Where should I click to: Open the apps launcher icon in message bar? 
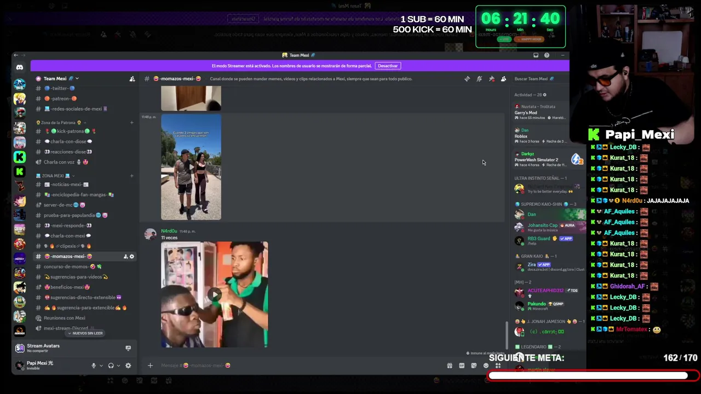point(498,366)
